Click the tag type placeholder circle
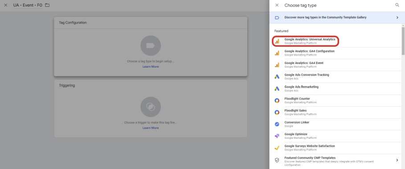 151,46
